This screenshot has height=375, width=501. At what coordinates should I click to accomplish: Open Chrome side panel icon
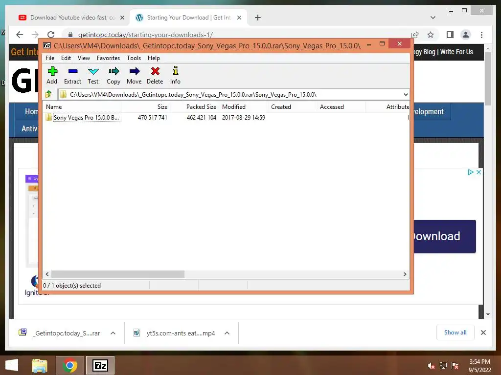point(450,35)
